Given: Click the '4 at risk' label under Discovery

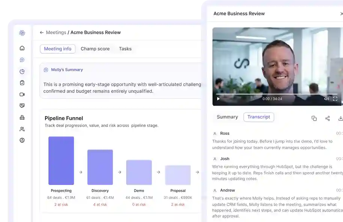Looking at the screenshot, I should point(100,204).
